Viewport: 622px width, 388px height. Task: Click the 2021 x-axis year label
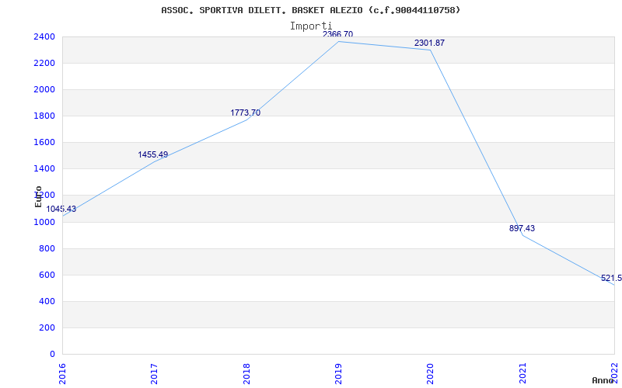point(522,373)
